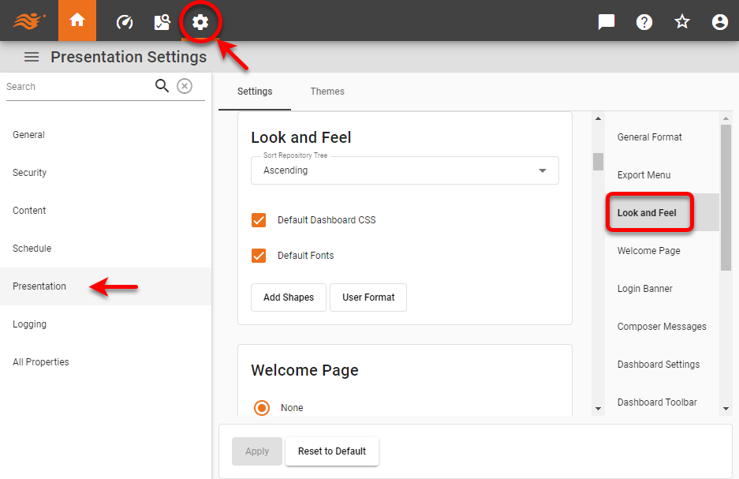Switch to the Themes tab

327,91
